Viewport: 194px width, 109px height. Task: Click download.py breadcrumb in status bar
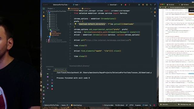(76, 105)
